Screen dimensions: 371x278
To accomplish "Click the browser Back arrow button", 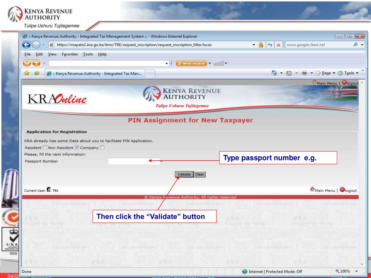I will click(x=26, y=45).
